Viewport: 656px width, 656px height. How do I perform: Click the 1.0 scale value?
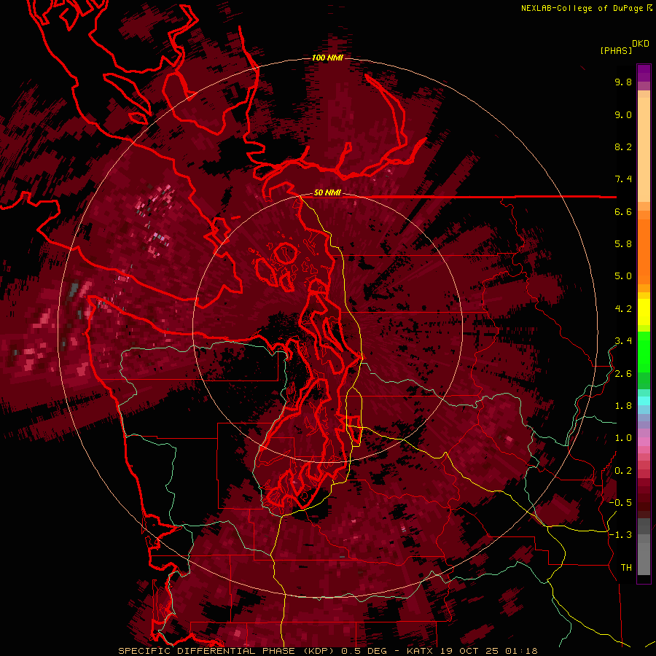pos(623,438)
